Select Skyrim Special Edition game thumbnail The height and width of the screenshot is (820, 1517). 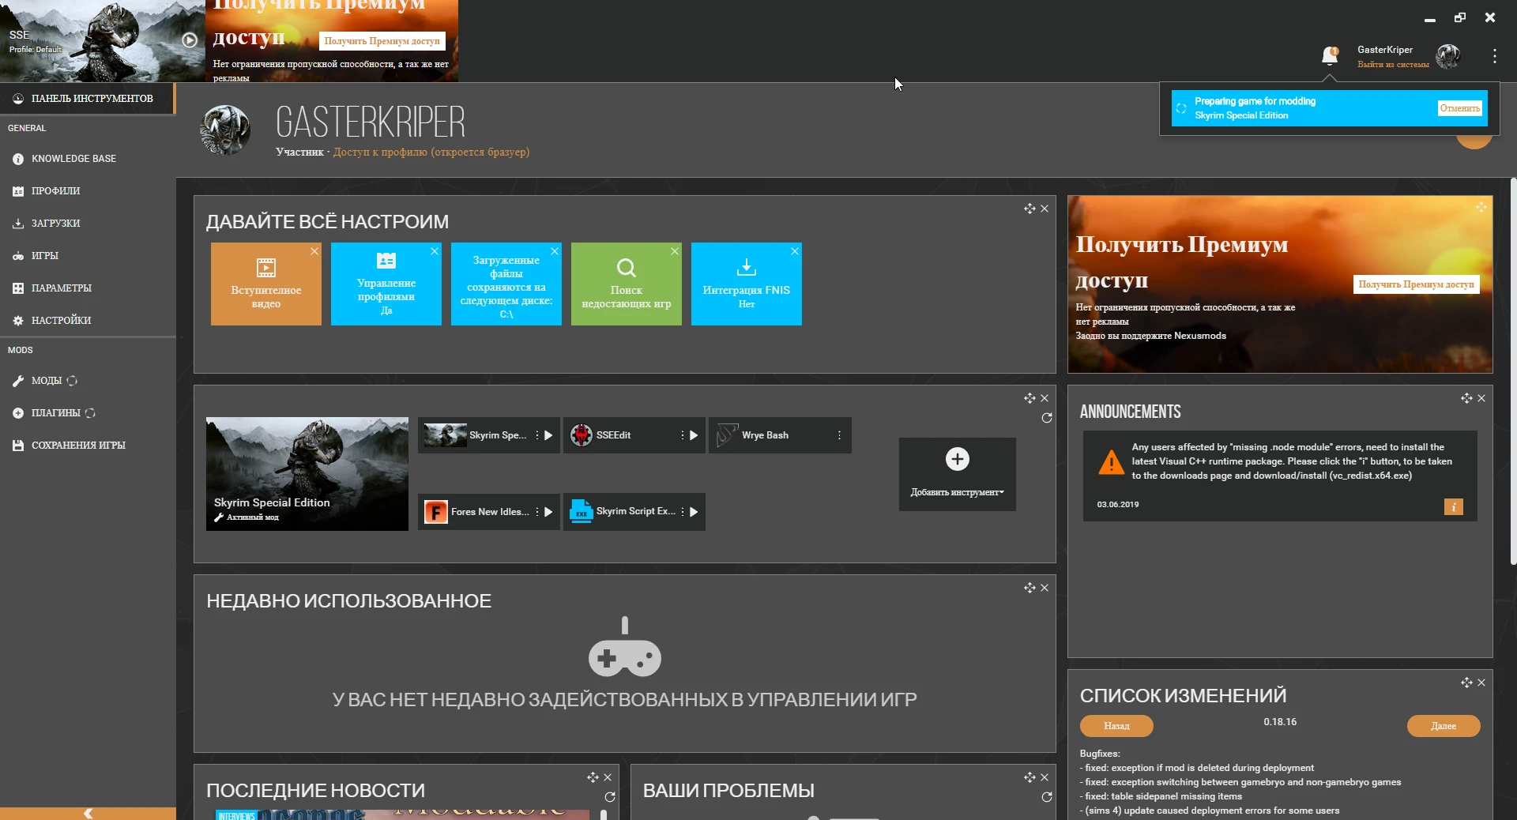pyautogui.click(x=307, y=474)
